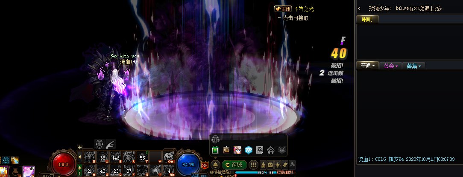Click the empty Y skill slot
Viewport: 463px width, 177px height.
155,157
